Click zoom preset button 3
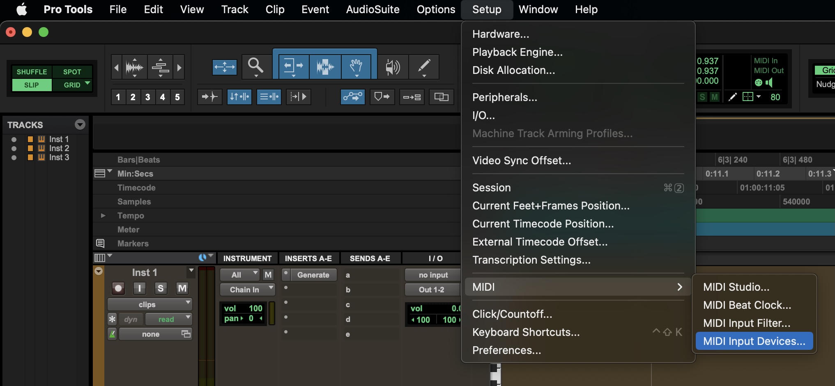835x386 pixels. pos(147,97)
